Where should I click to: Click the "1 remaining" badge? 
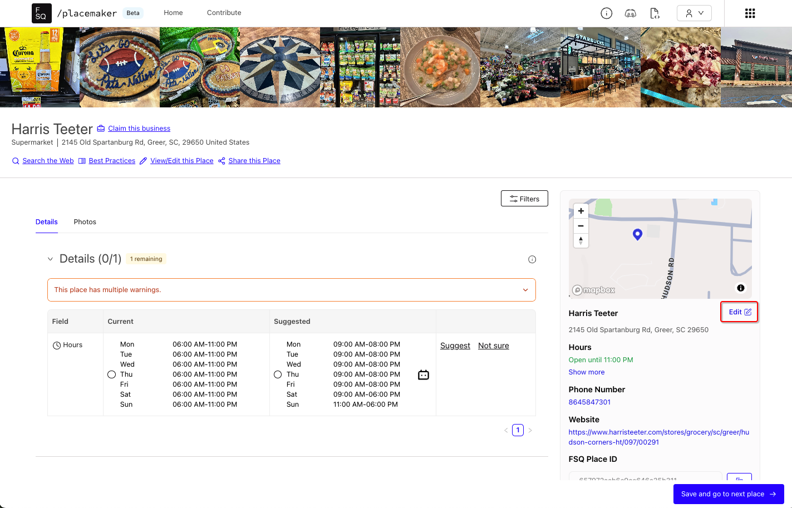click(x=146, y=259)
